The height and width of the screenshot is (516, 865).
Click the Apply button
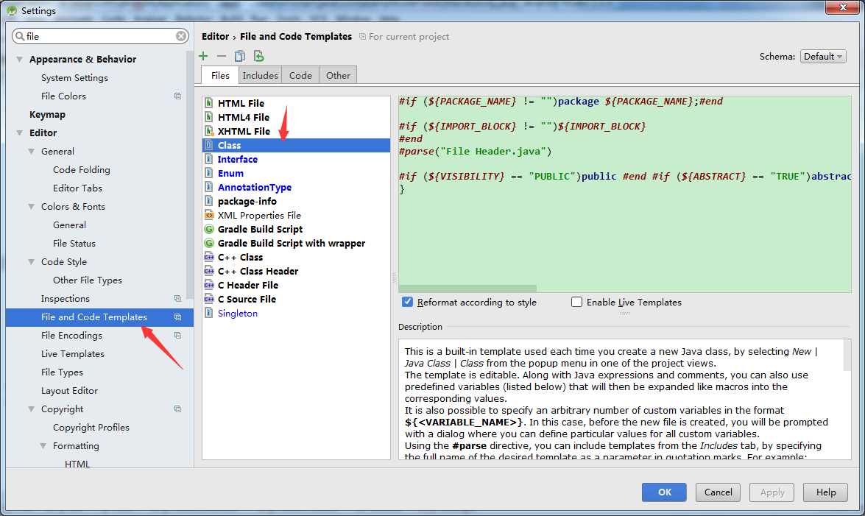pyautogui.click(x=772, y=492)
